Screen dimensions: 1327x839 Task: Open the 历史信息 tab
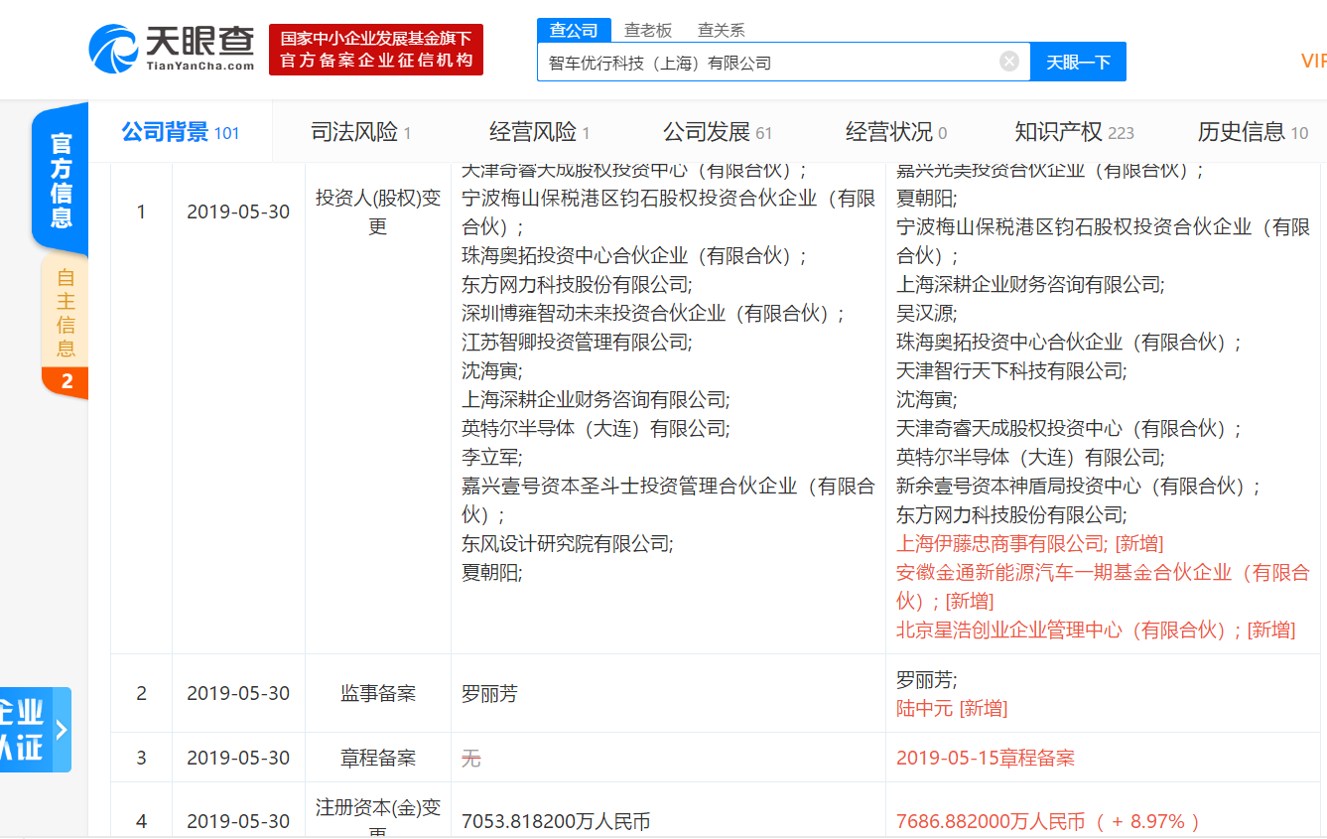coord(1253,132)
